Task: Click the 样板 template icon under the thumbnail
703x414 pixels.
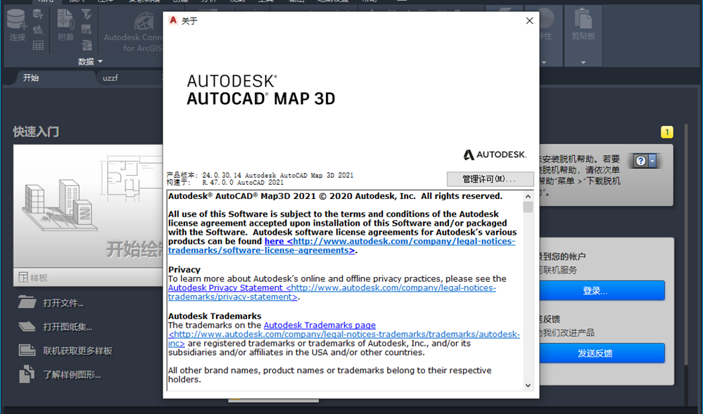Action: point(23,278)
